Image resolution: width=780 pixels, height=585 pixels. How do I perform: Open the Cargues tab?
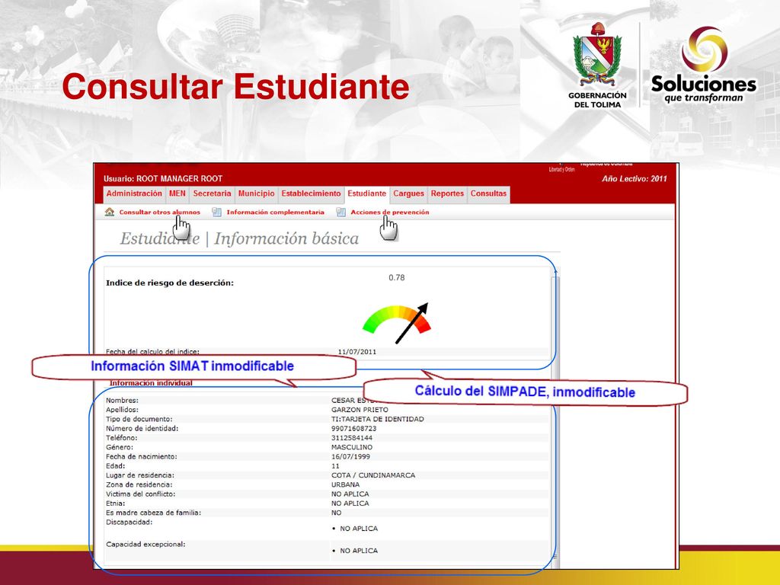(408, 193)
